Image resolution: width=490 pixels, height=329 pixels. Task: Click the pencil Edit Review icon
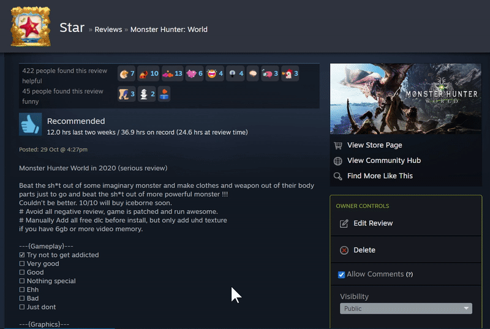[x=344, y=224]
